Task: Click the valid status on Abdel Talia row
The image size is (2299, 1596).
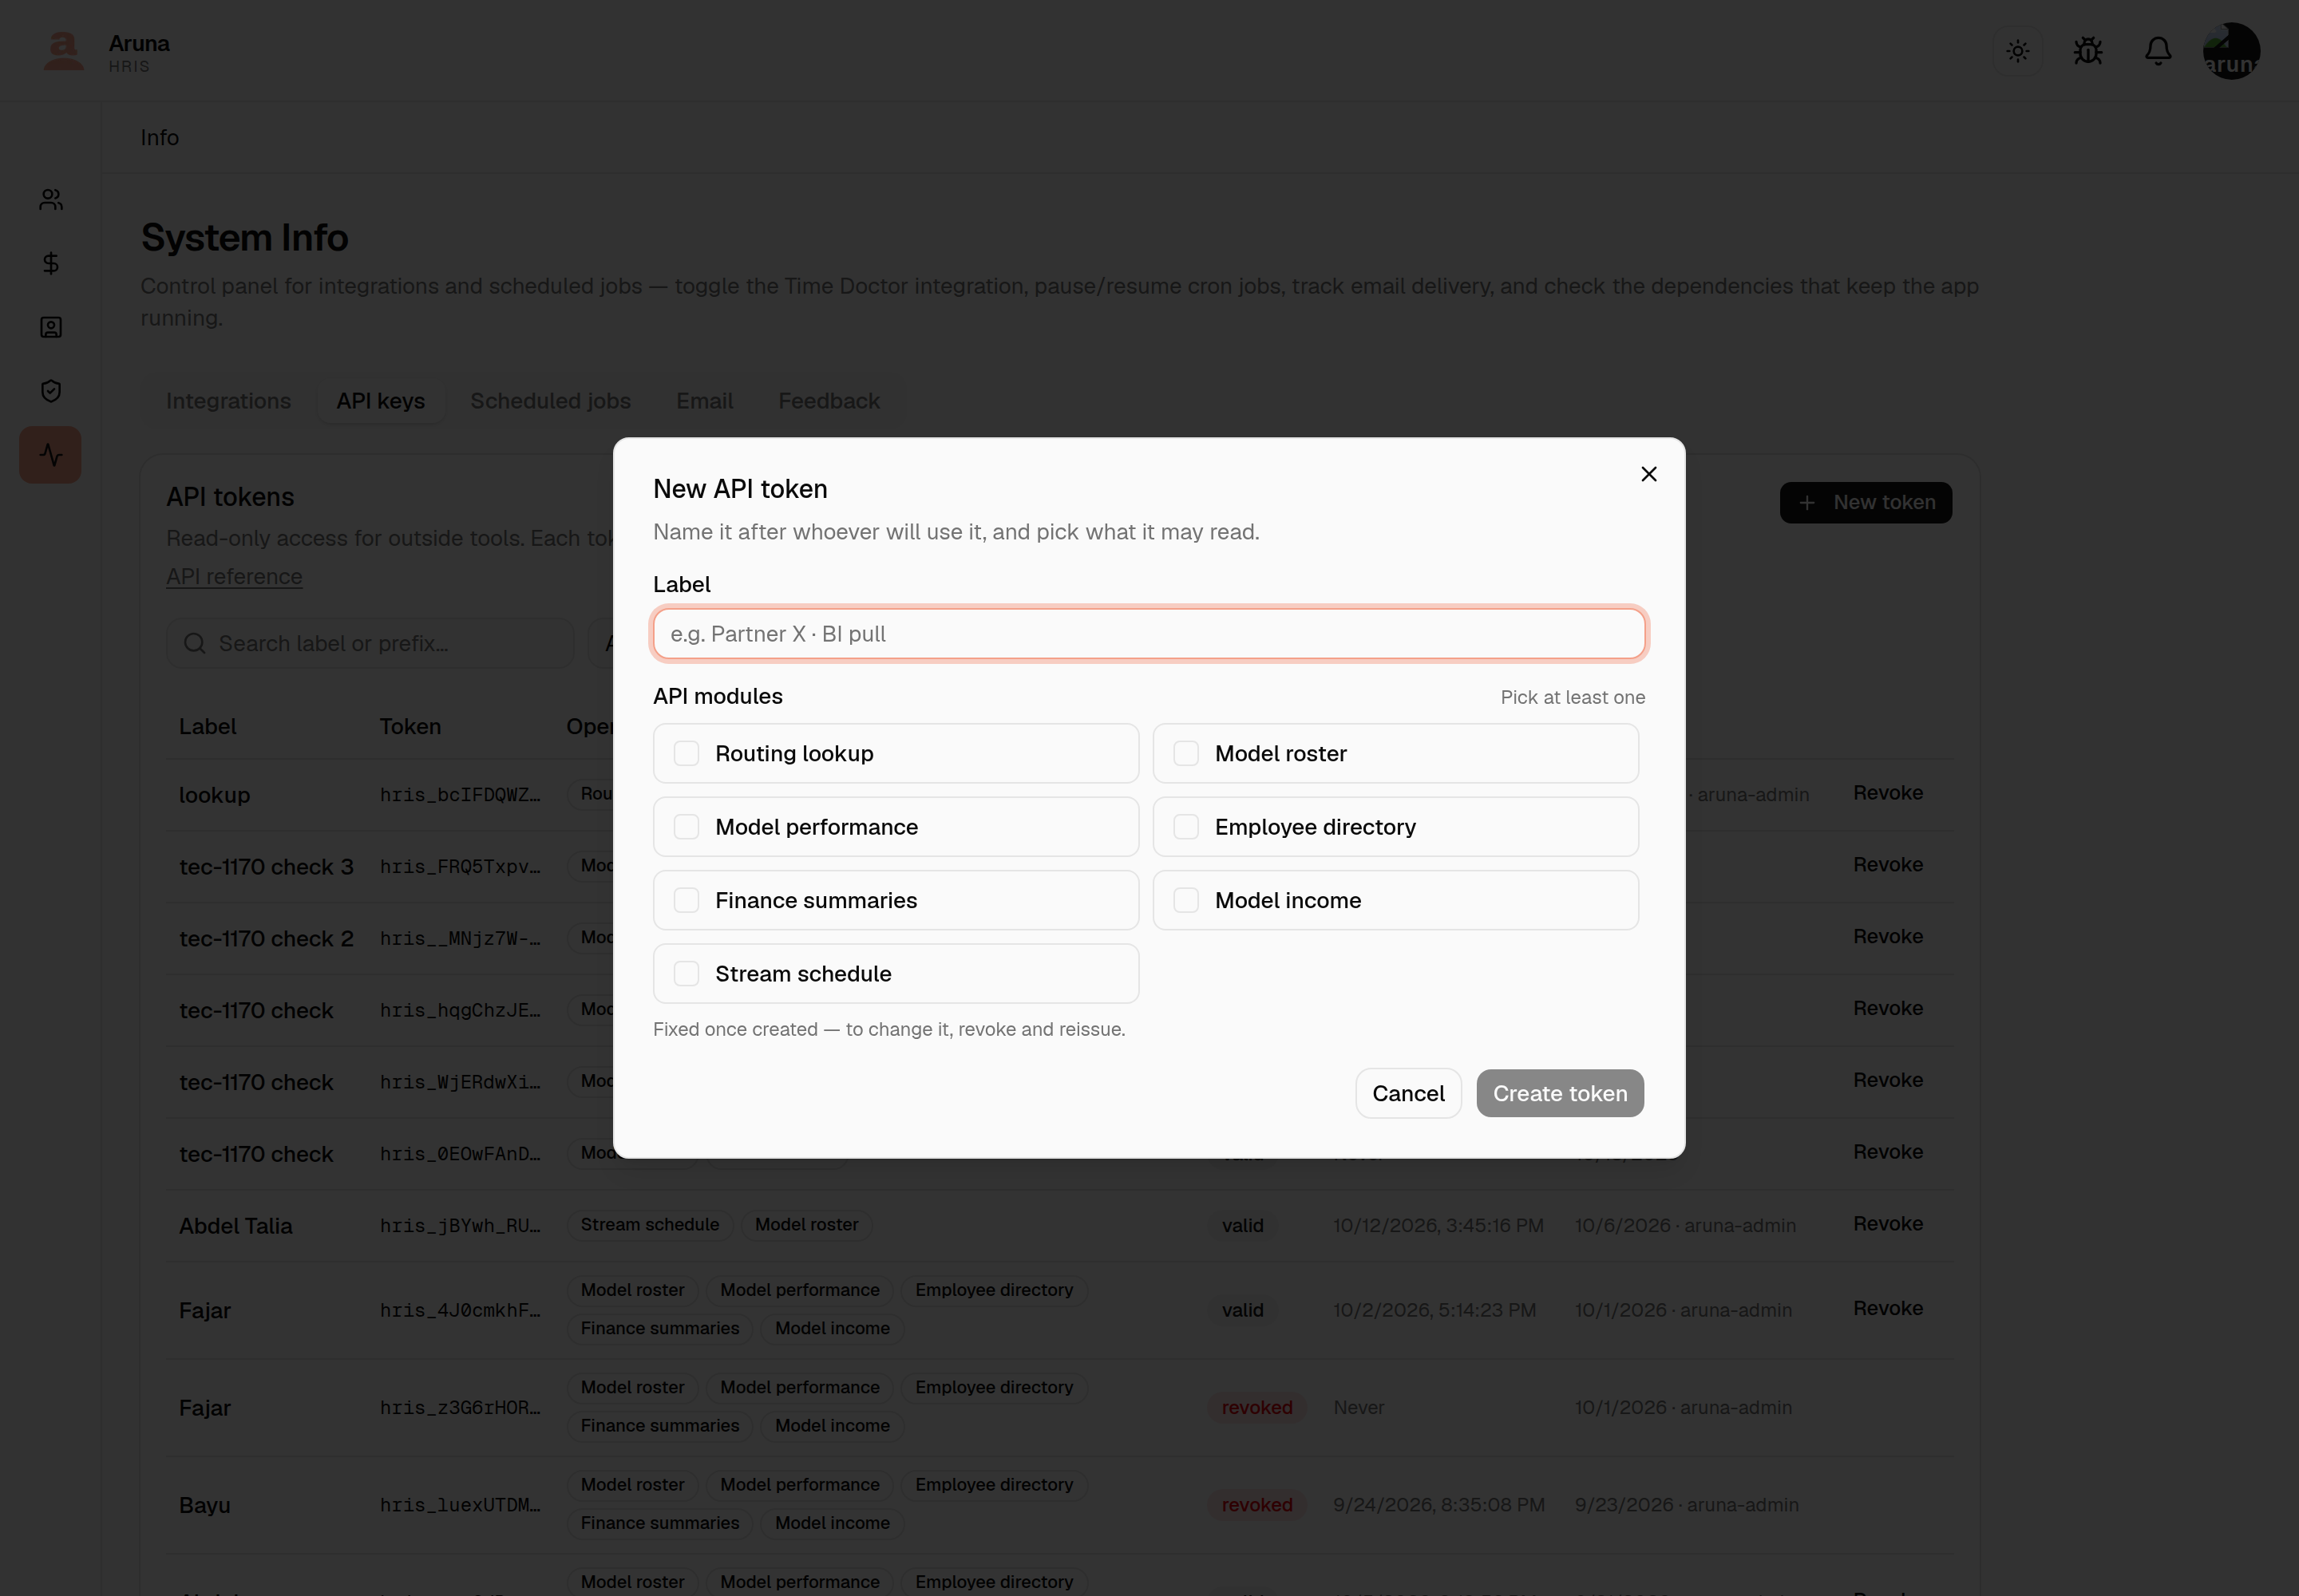Action: [1243, 1226]
